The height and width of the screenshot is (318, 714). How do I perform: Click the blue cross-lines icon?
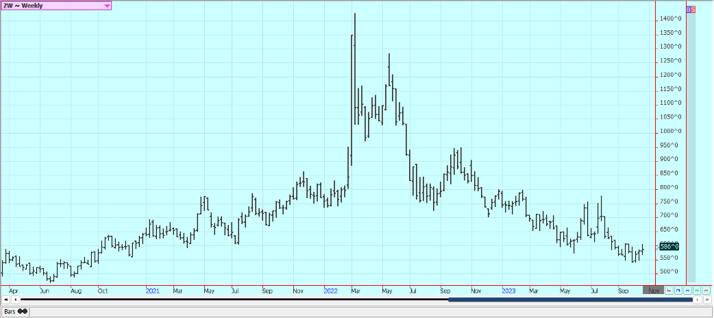tap(687, 290)
